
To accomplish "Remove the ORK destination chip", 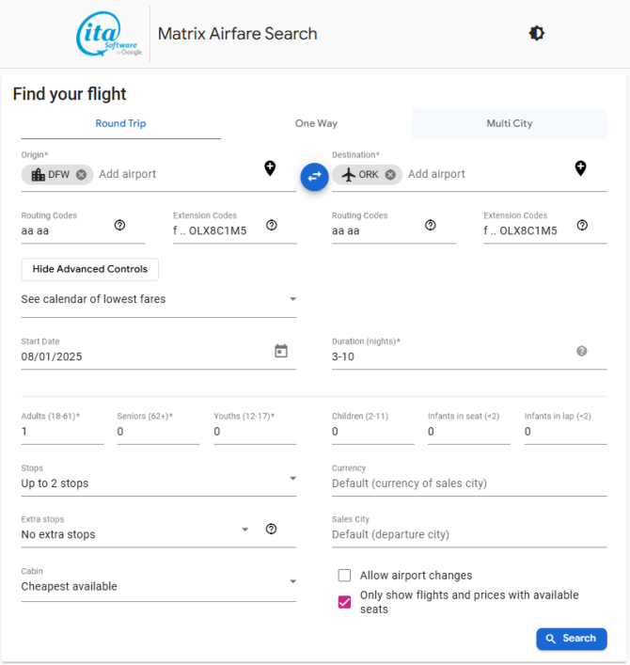I will pos(390,174).
